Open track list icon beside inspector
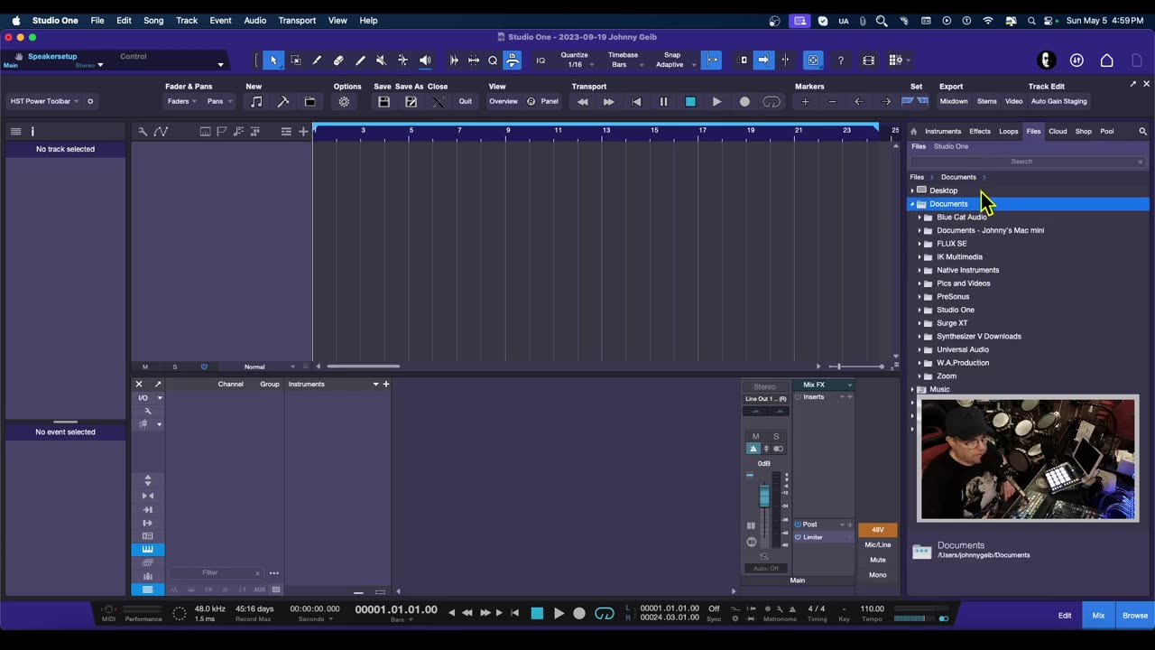 (15, 132)
